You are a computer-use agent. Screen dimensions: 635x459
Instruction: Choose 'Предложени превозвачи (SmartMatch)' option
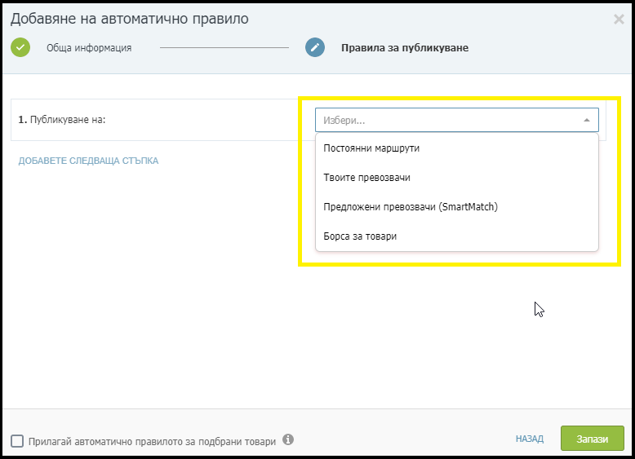pos(457,207)
